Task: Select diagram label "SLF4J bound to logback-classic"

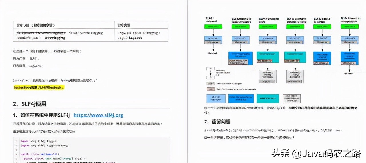Action: click(x=242, y=20)
